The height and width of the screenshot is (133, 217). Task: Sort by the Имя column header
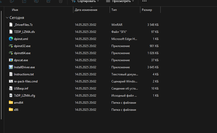tap(15, 10)
